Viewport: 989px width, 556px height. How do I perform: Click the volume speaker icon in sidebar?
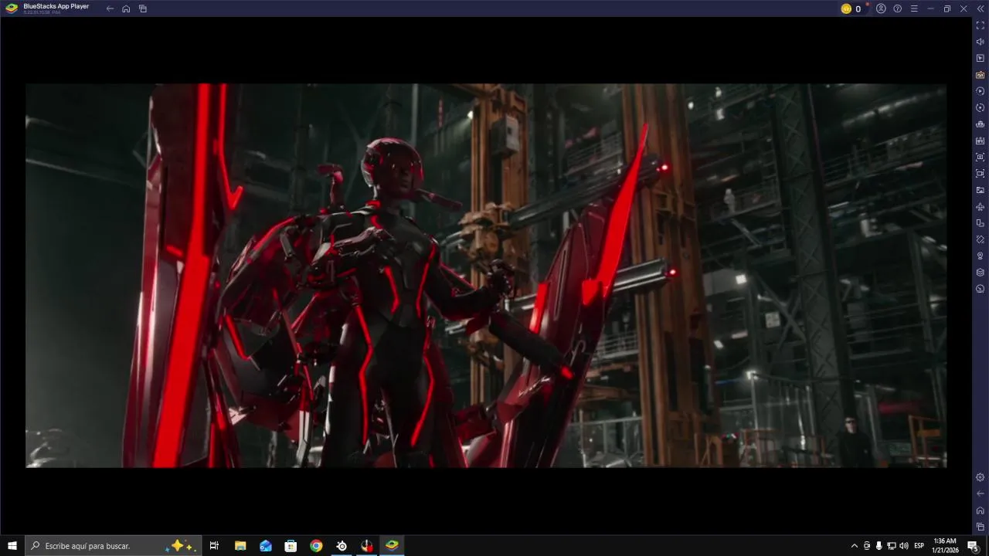[981, 42]
